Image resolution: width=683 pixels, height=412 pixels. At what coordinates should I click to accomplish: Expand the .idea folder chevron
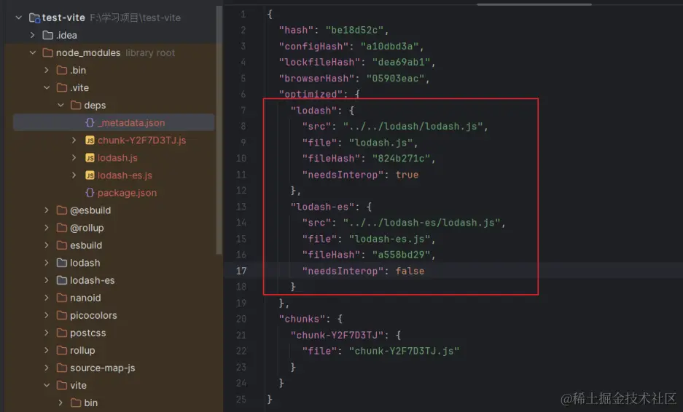33,35
